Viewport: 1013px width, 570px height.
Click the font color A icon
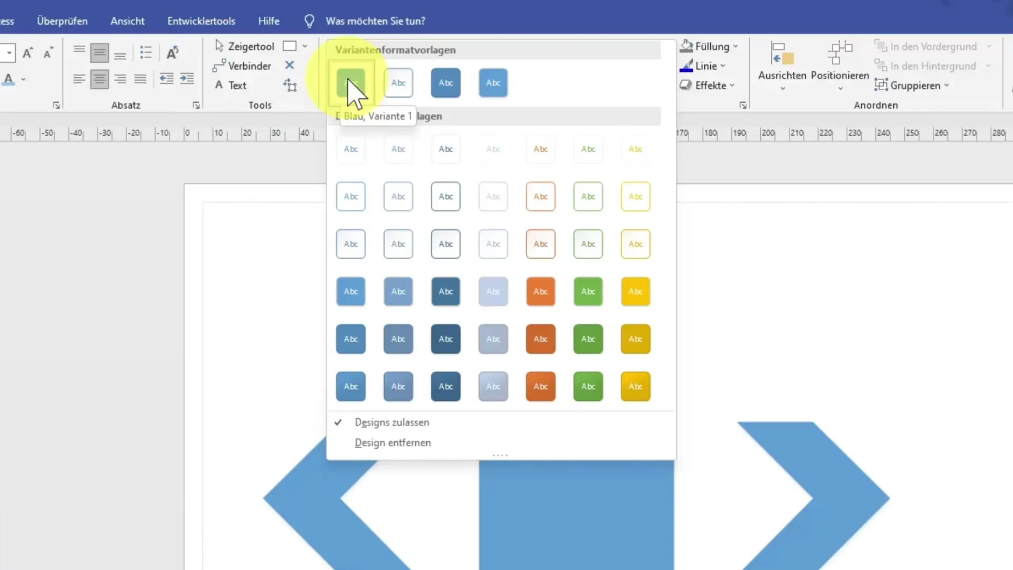8,80
